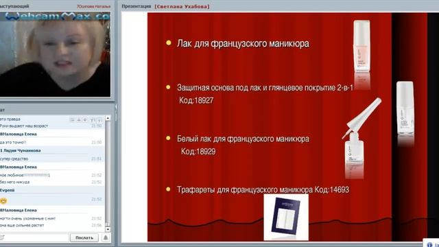
Task: Click the presenter name link above the webcam
Action: [x=93, y=6]
